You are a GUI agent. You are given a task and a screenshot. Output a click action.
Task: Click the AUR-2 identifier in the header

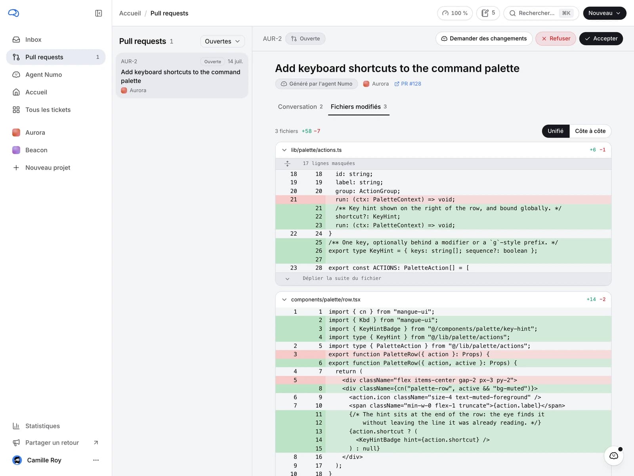[x=272, y=38]
